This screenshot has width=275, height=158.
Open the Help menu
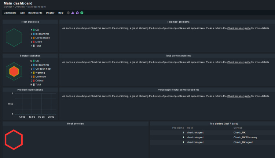tap(61, 13)
